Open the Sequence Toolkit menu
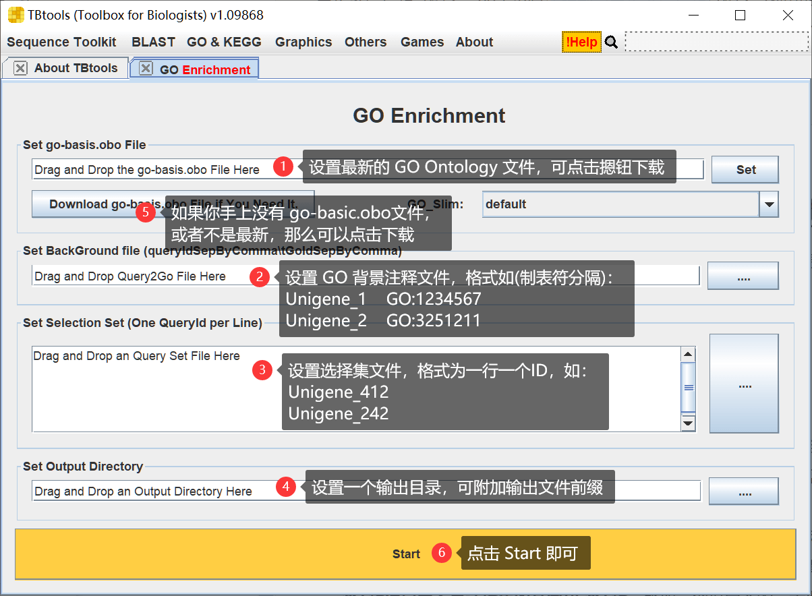 [61, 42]
